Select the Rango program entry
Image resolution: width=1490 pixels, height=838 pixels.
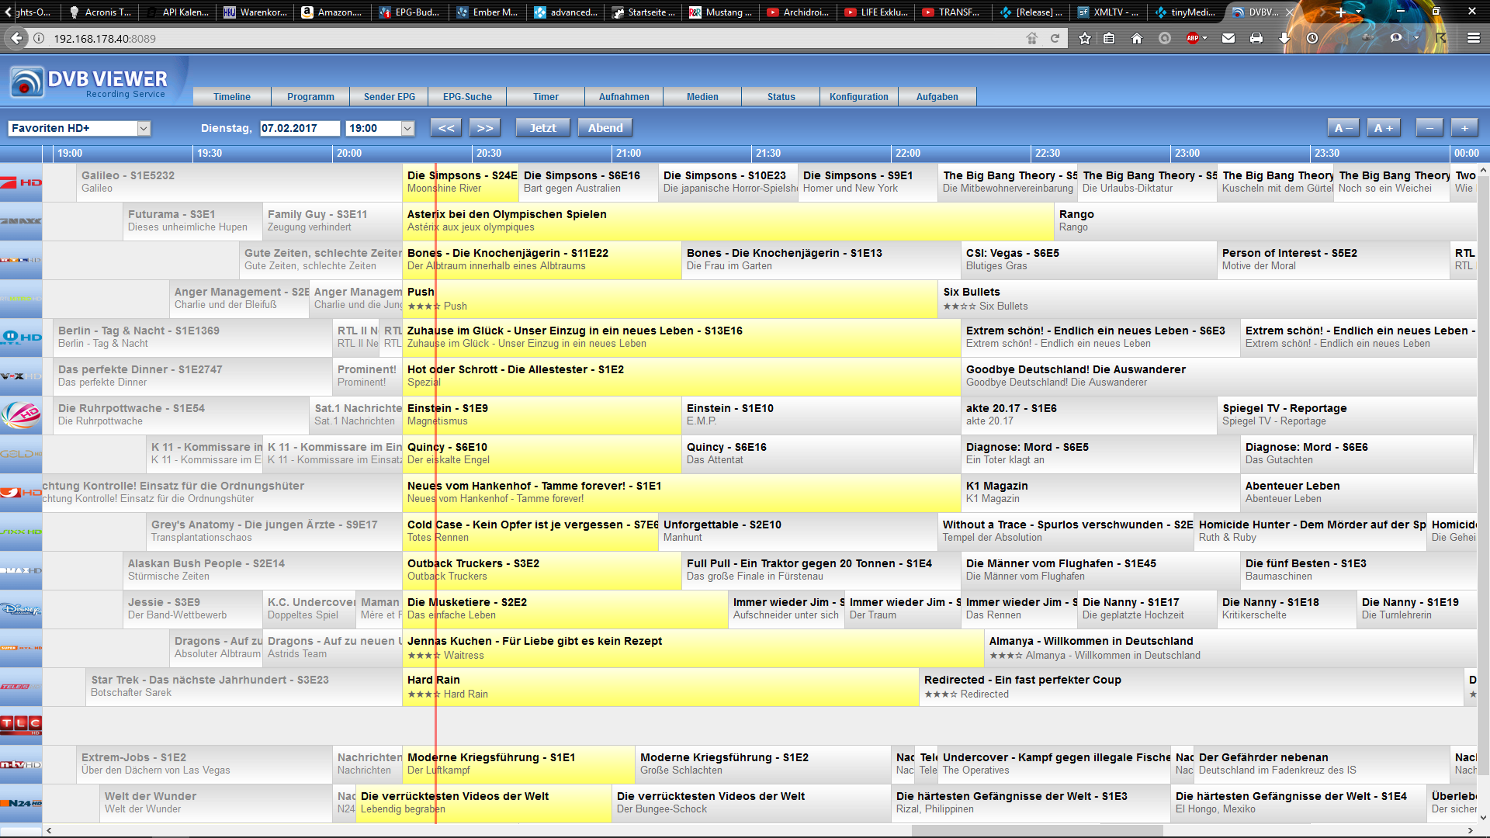[1265, 221]
